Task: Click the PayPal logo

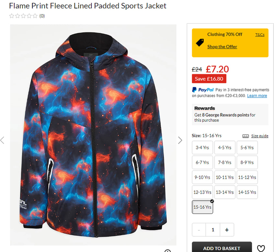Action: [203, 90]
